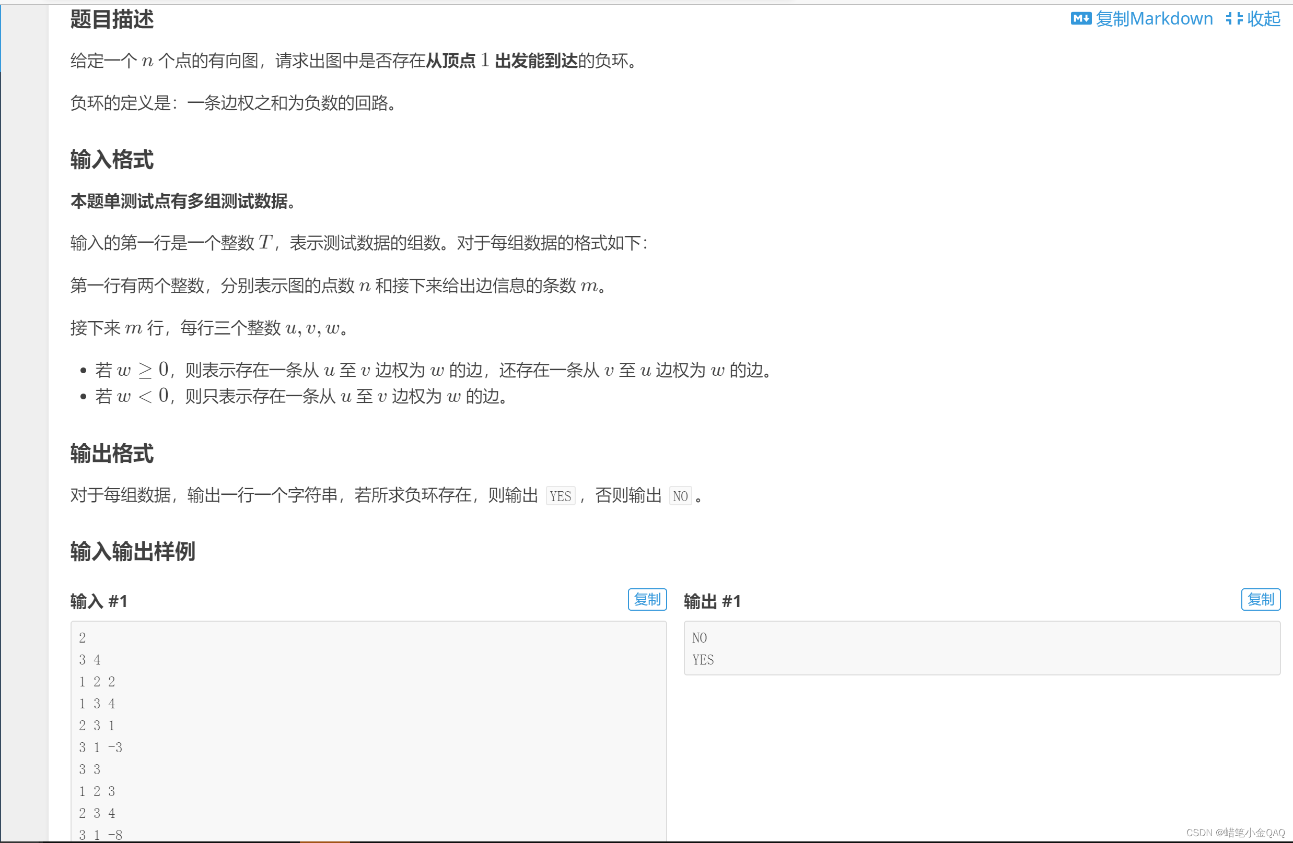
Task: Copy sample input #1 with 复制 button
Action: pyautogui.click(x=647, y=599)
